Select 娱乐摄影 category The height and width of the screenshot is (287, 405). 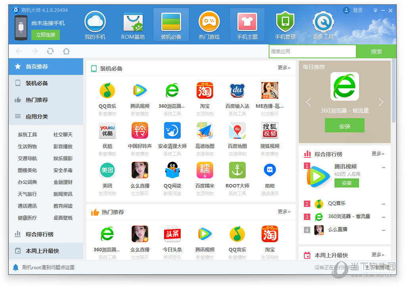tap(63, 158)
